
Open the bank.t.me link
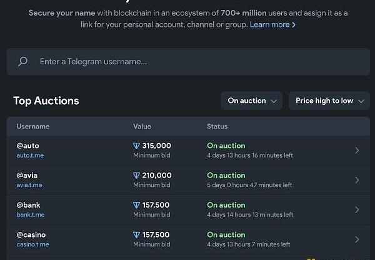[31, 215]
